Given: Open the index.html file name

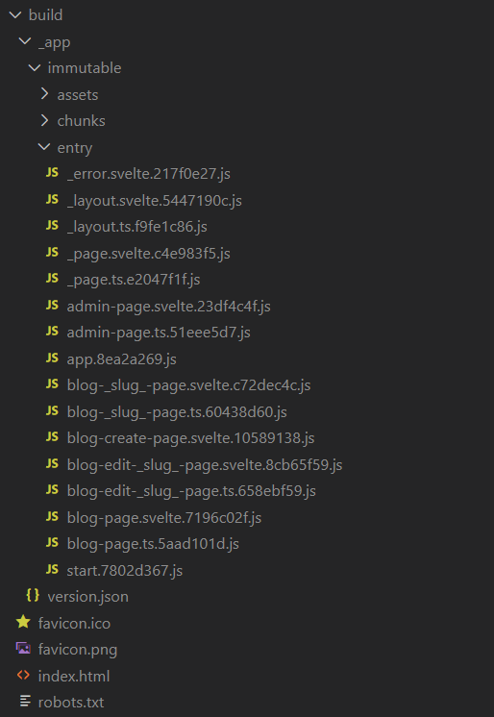Looking at the screenshot, I should [x=74, y=677].
